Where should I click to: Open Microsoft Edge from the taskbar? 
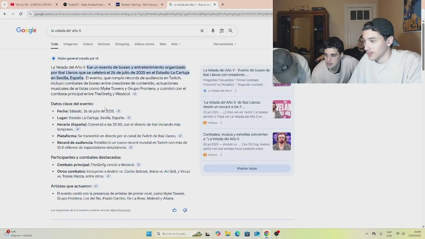[x=237, y=234]
